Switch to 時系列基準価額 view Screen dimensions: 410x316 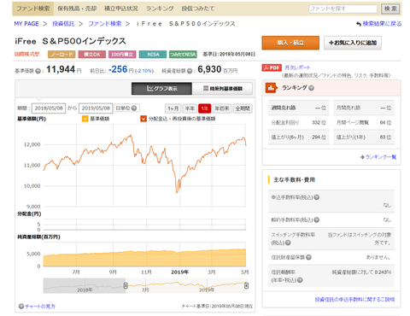222,89
